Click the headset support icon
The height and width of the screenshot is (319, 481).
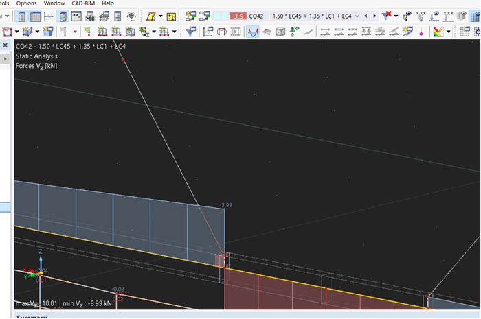131,16
